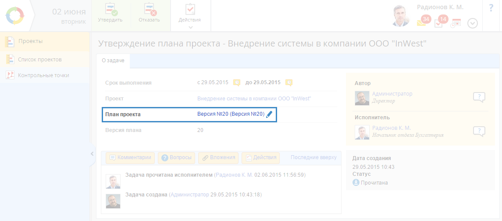
Task: Click the Отказать button
Action: point(149,14)
